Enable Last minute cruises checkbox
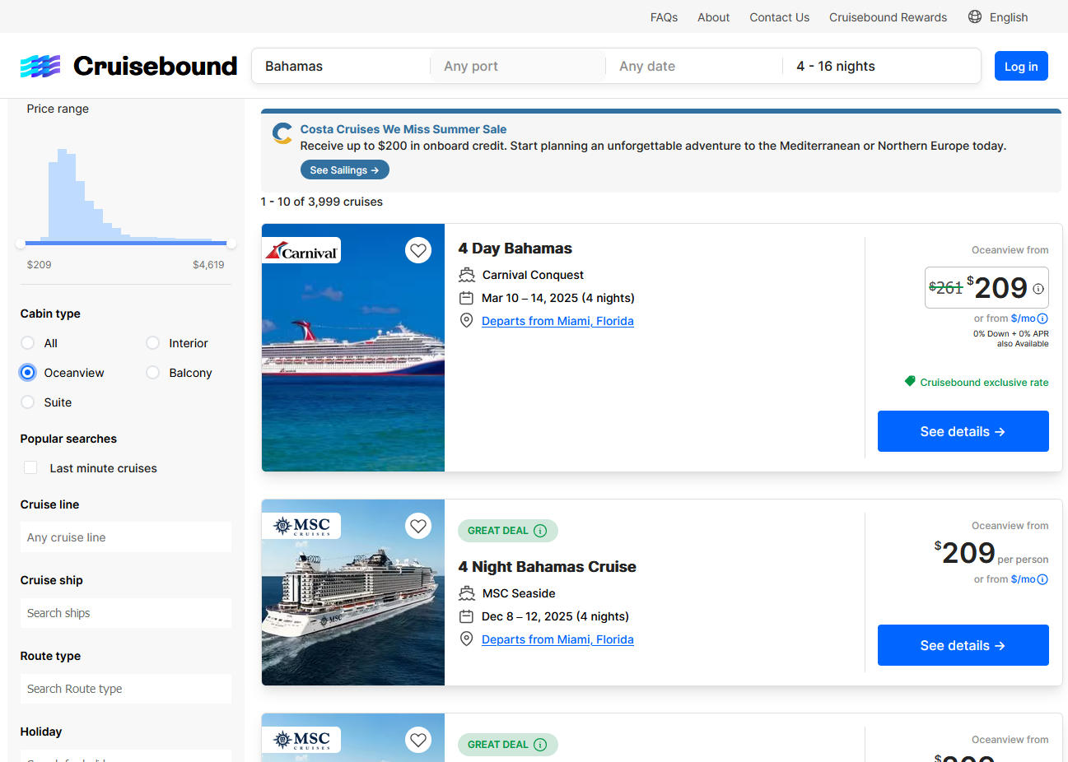Screen dimensions: 1068x762 [30, 468]
